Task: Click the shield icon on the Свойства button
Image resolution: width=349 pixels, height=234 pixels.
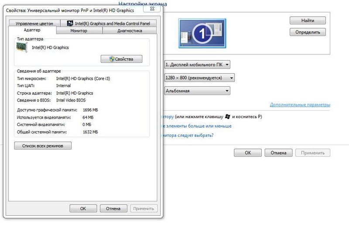Action: click(x=112, y=59)
